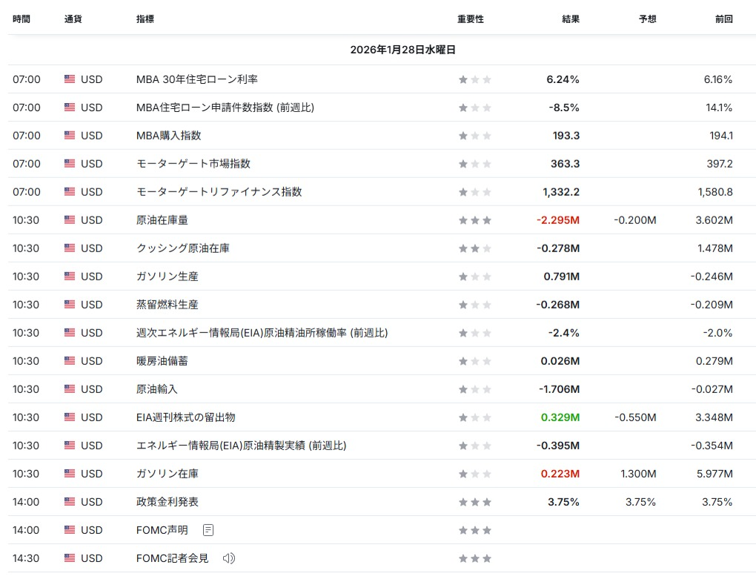Click the speaker icon beside FOMC記者会見
756x582 pixels.
coord(228,558)
